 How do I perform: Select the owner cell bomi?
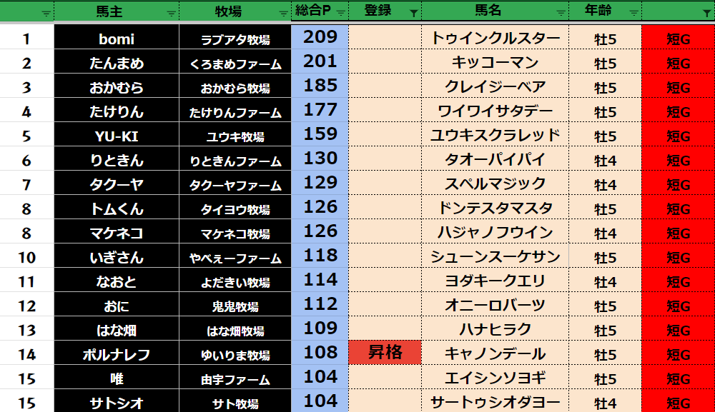tap(117, 39)
